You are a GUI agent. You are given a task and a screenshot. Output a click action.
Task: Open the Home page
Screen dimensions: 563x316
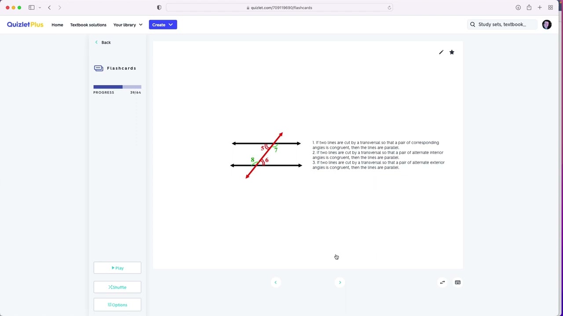coord(57,25)
